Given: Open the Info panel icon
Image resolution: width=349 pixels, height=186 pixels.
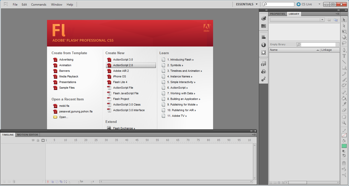Looking at the screenshot, I should point(263,45).
